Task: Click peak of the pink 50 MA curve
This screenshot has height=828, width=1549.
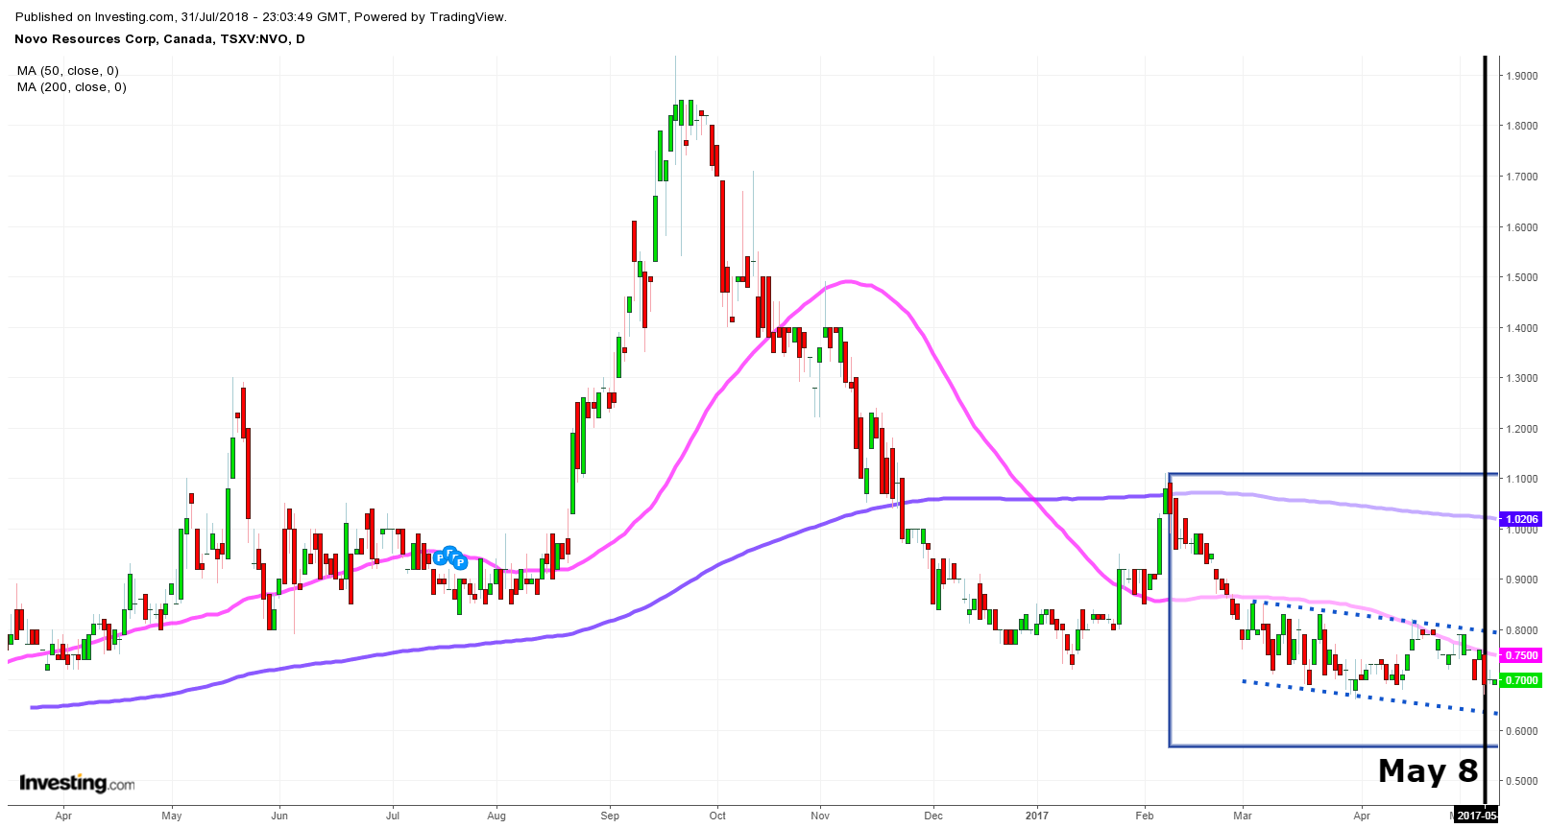Action: pos(847,281)
